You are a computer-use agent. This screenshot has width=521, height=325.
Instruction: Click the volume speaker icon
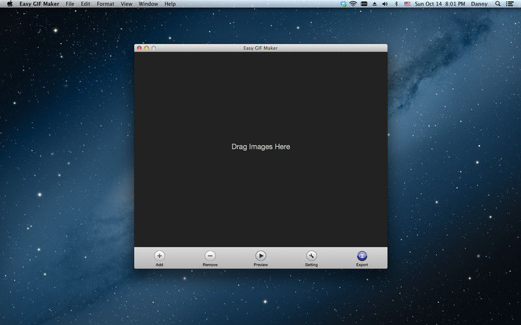385,4
